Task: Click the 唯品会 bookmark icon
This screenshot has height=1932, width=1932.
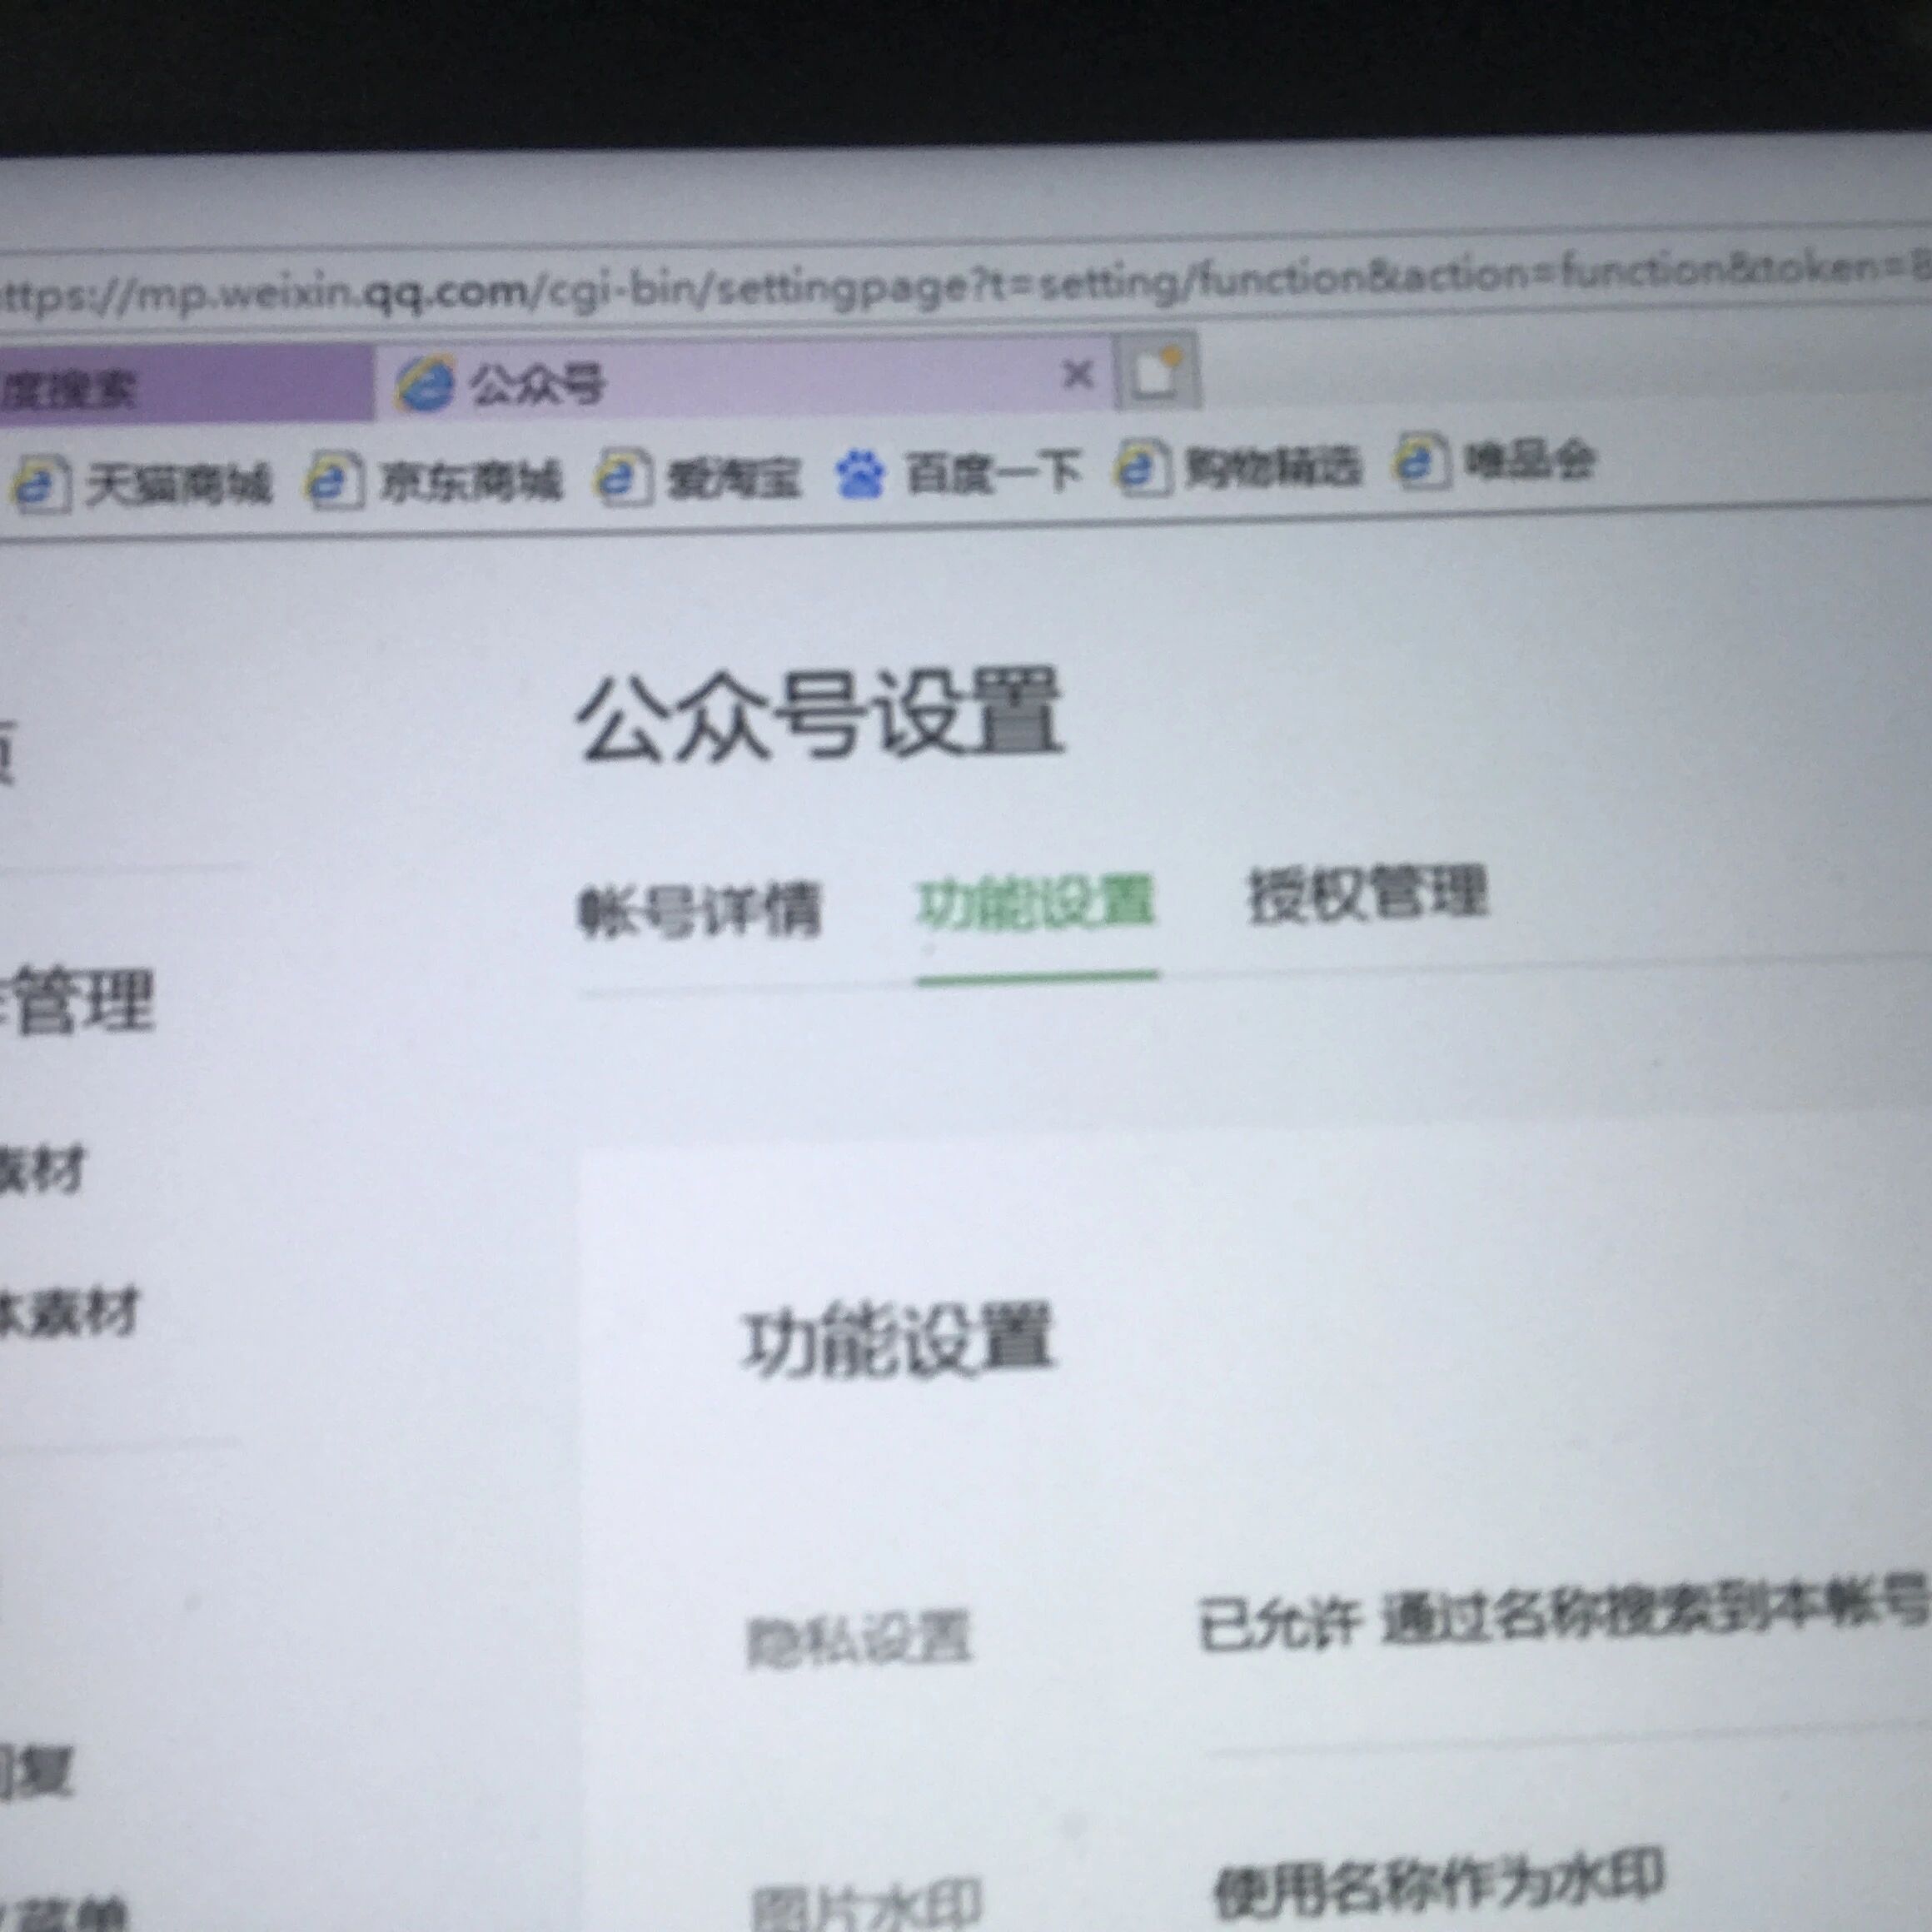Action: (1421, 462)
